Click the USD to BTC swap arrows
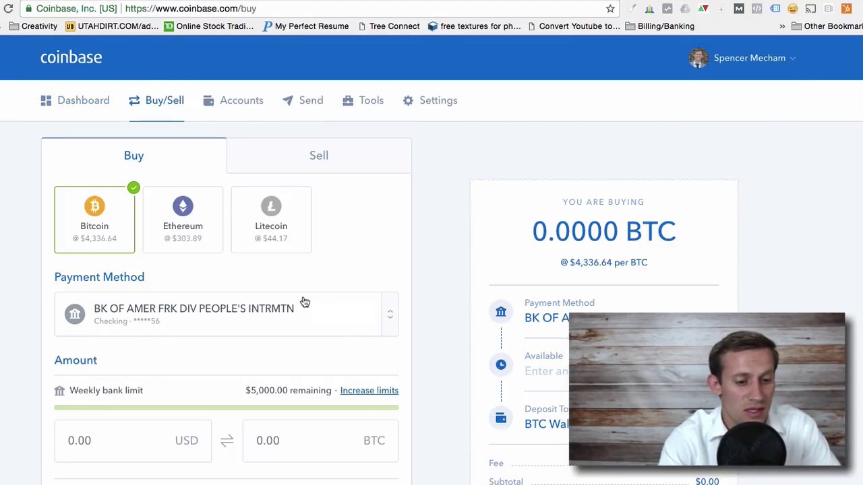863x485 pixels. coord(227,441)
